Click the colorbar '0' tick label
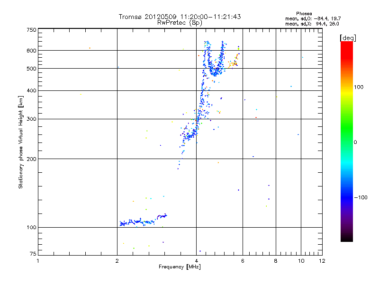 pyautogui.click(x=355, y=142)
